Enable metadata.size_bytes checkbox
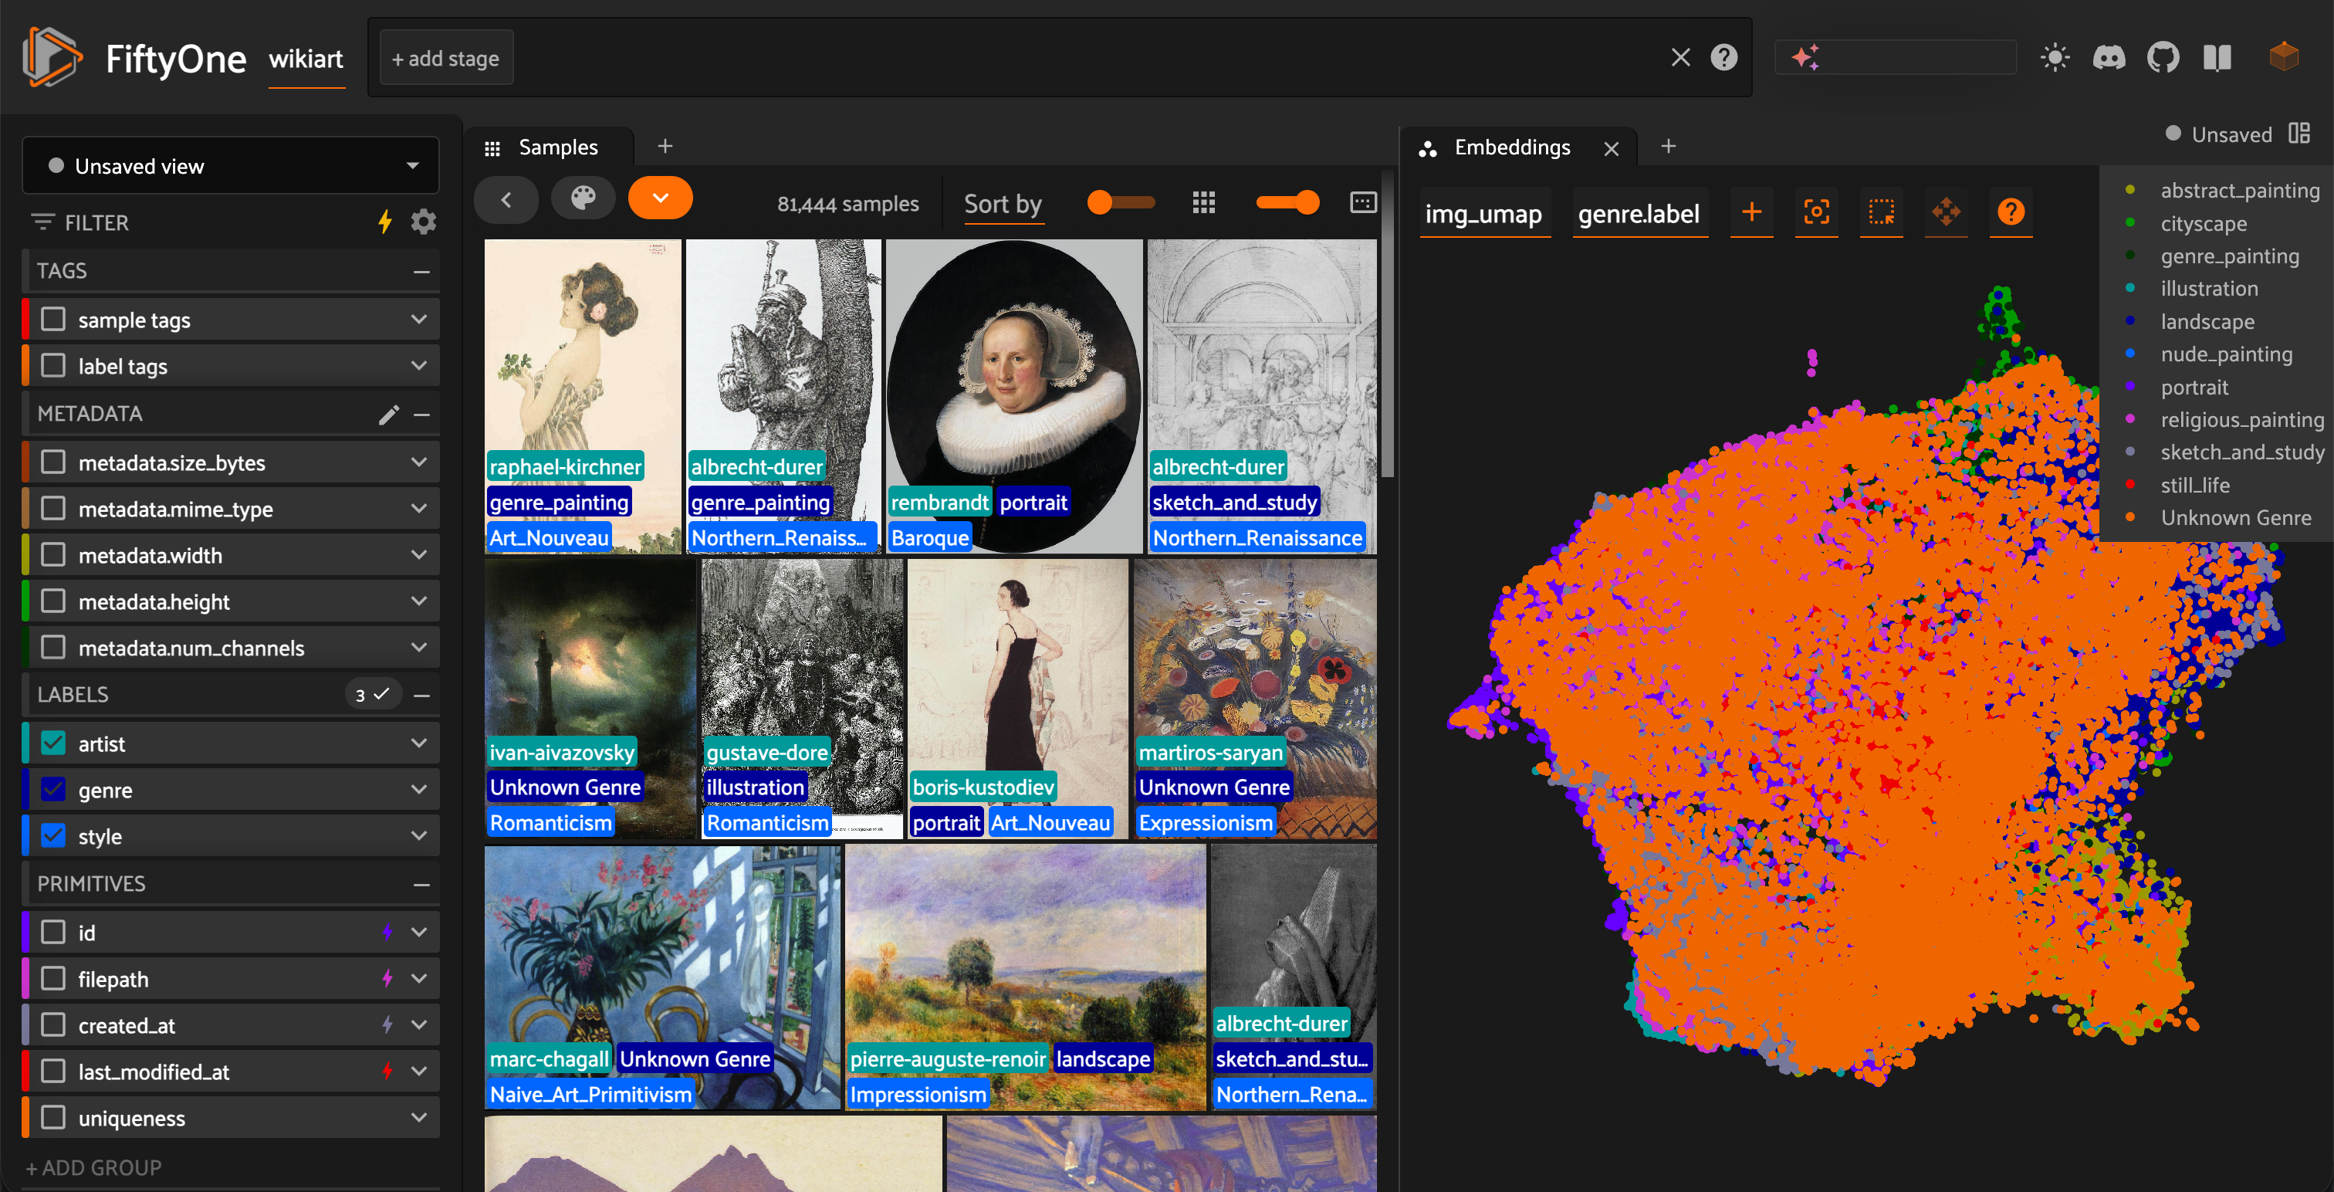 pos(53,462)
